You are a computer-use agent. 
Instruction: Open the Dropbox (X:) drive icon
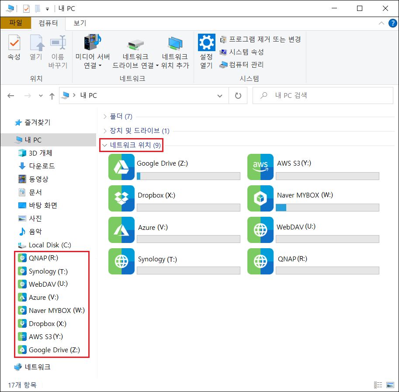point(121,198)
